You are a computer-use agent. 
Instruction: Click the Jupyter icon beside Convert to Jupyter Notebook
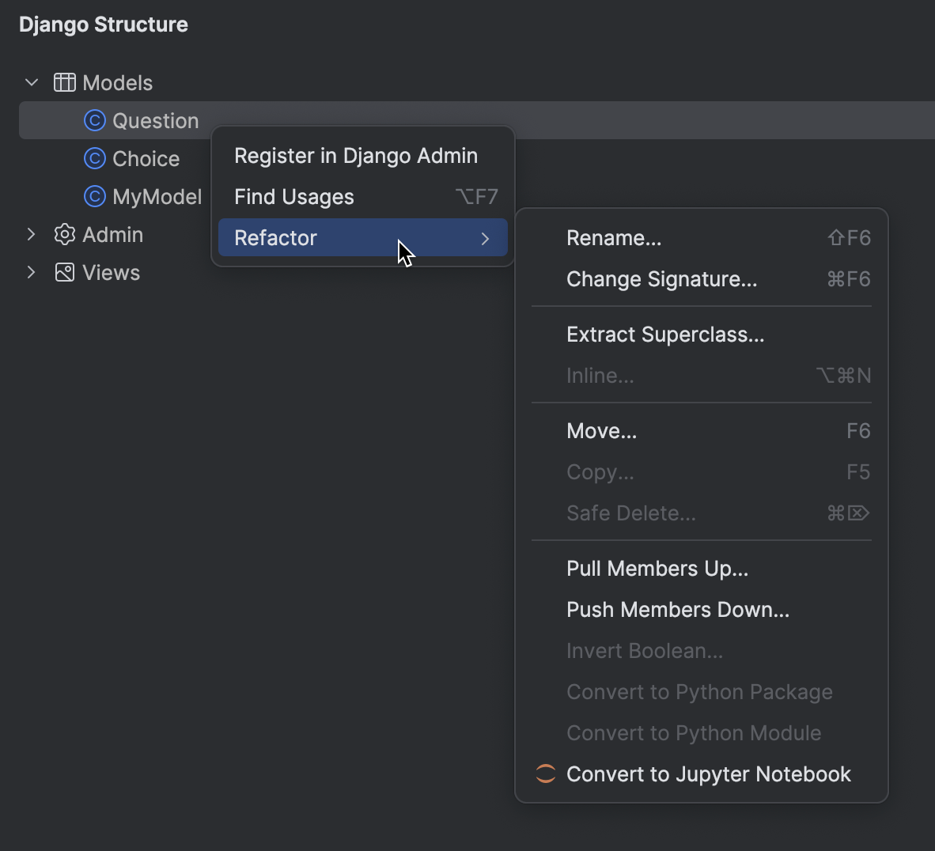coord(545,773)
